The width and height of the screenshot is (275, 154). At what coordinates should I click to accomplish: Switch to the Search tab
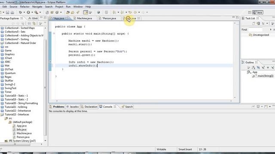(127, 107)
